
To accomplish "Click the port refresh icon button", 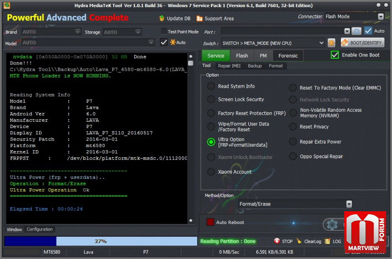I will (x=356, y=31).
